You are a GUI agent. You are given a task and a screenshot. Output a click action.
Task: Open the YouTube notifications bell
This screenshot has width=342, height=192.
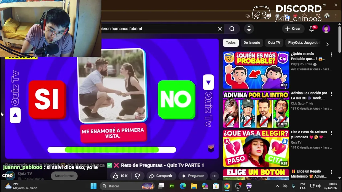312,29
